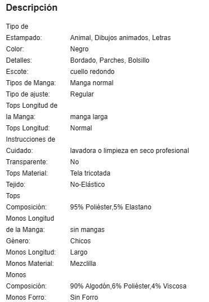This screenshot has width=209, height=302.
Task: Select the 'sin mangas' value
Action: pos(87,230)
